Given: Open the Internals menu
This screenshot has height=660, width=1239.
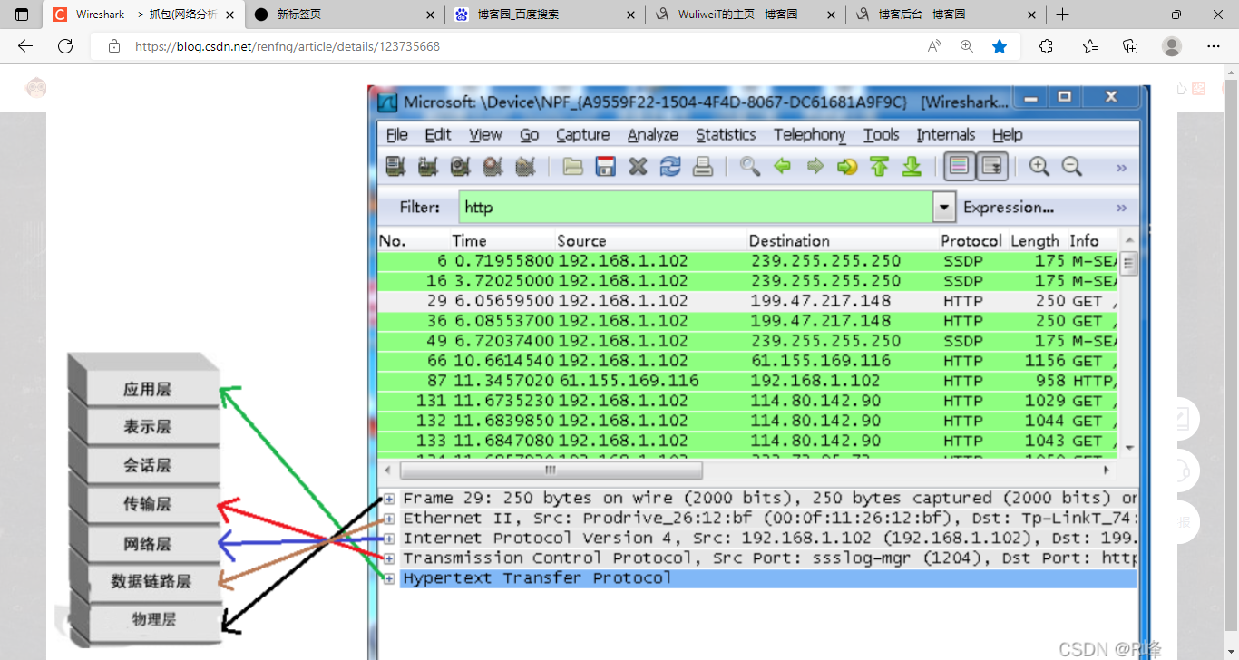Looking at the screenshot, I should point(945,134).
